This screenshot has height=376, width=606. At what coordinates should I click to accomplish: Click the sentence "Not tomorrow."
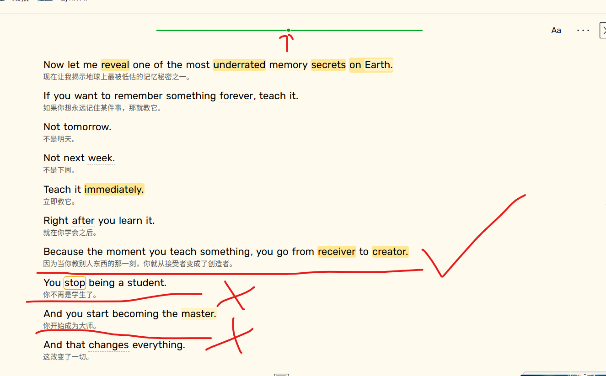[77, 127]
